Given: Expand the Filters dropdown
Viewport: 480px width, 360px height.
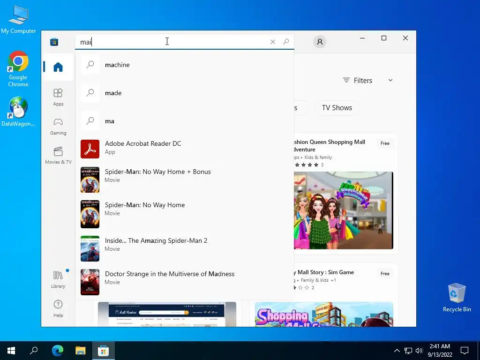Looking at the screenshot, I should pos(367,80).
